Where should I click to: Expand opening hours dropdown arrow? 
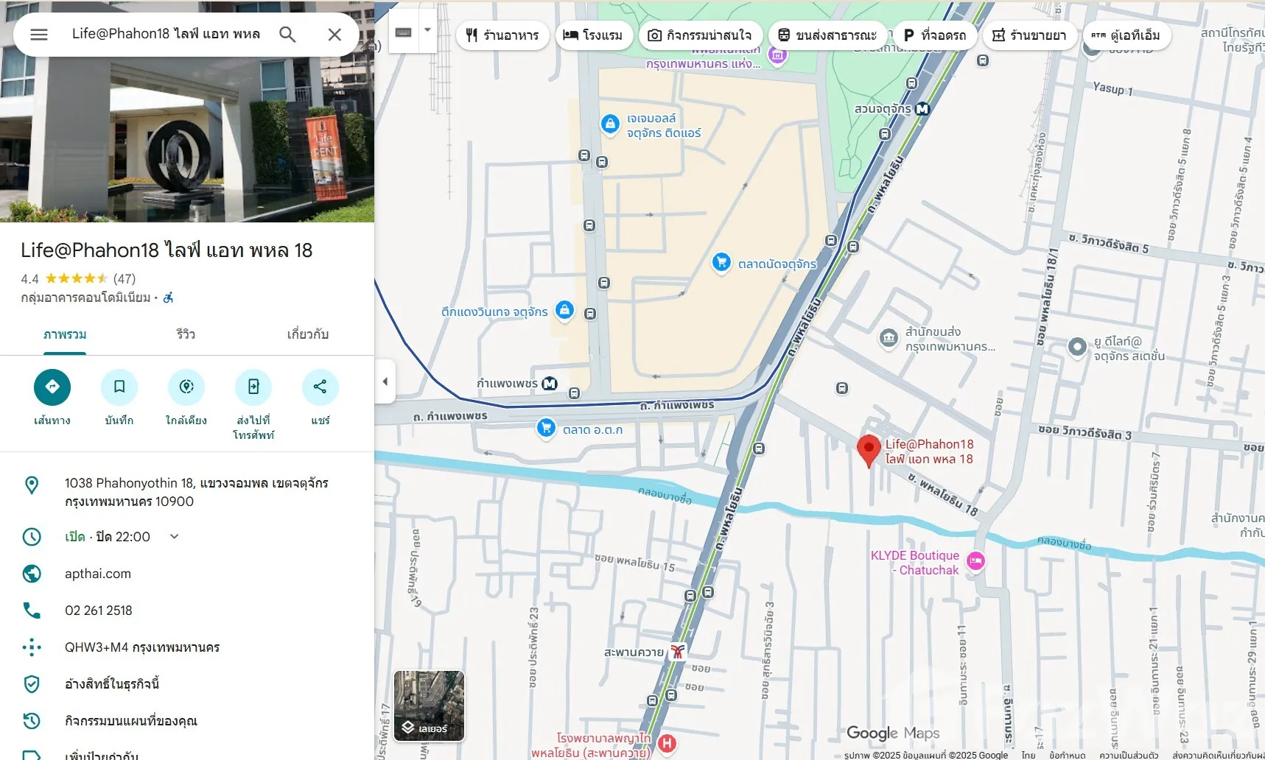tap(175, 536)
